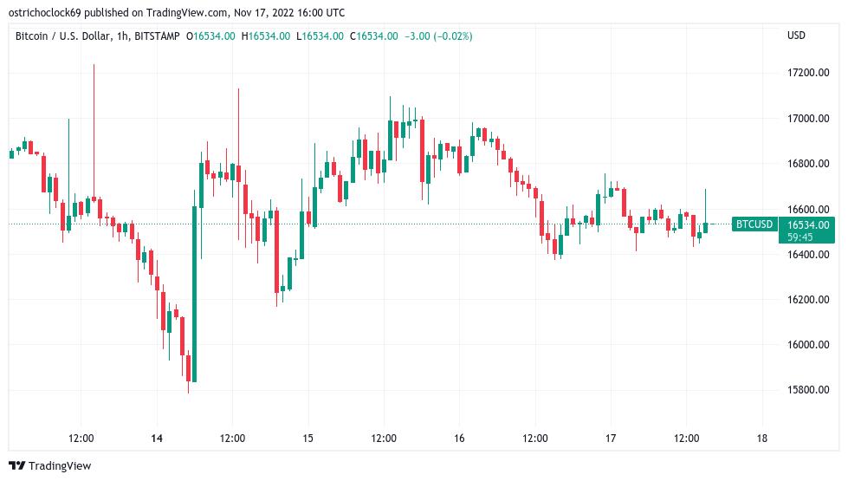This screenshot has height=481, width=848.
Task: Click the date label 14 on time axis
Action: pyautogui.click(x=157, y=438)
